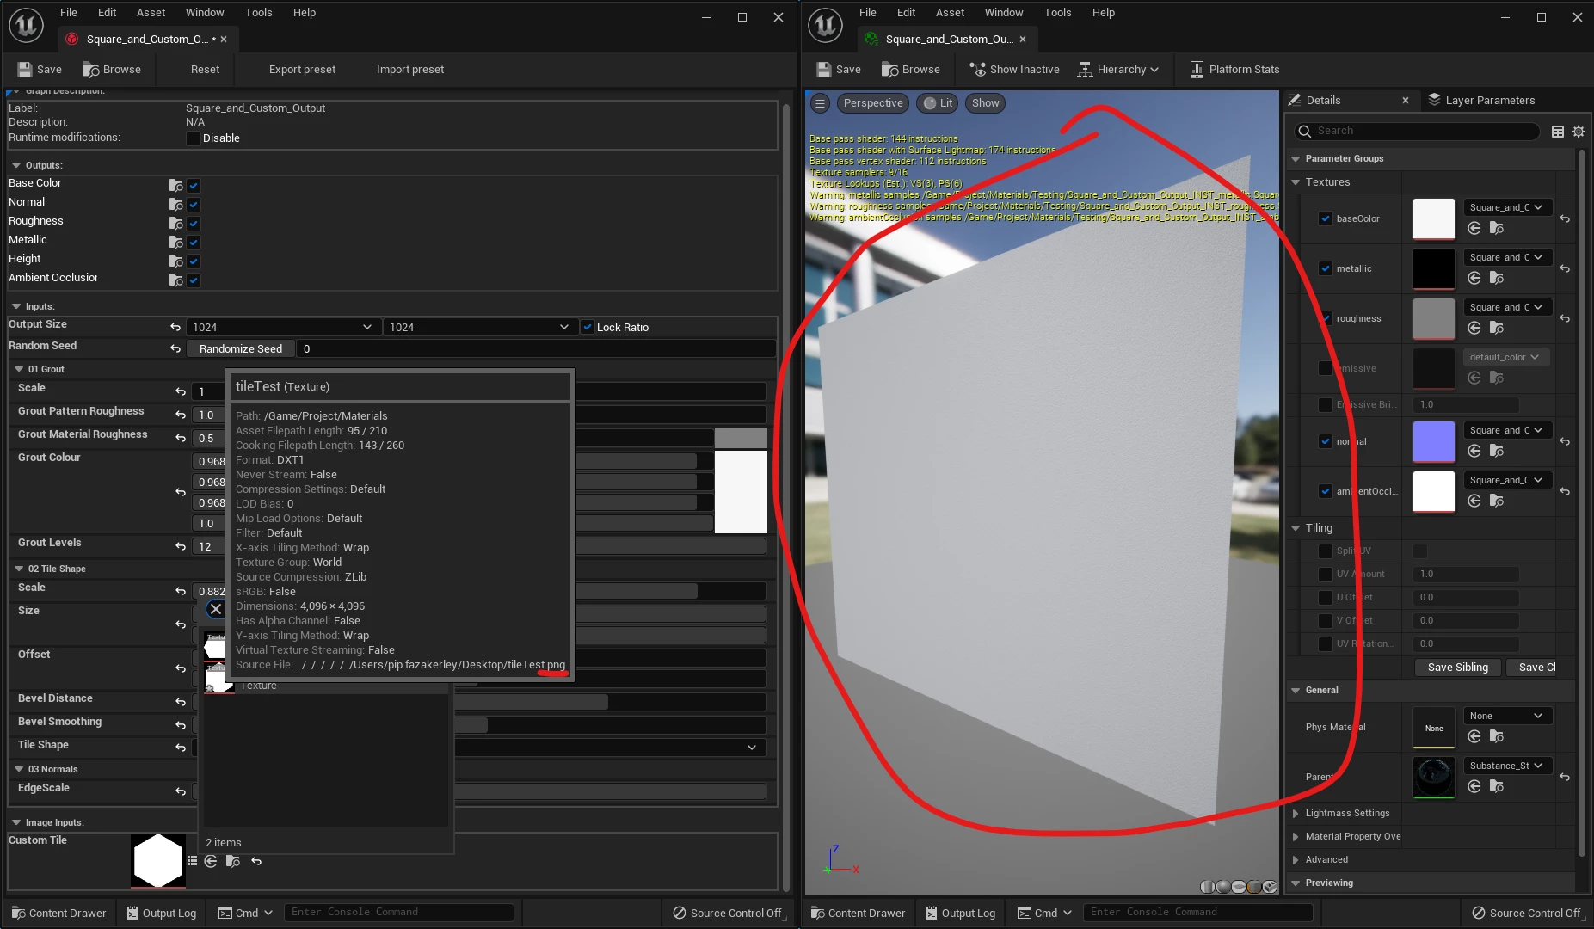
Task: Click Import preset button
Action: 410,70
